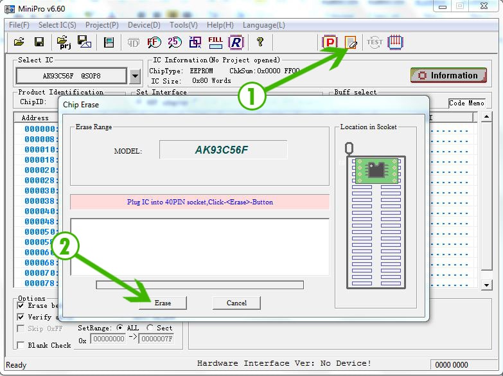This screenshot has height=376, width=503.
Task: Click the AK93C56F model field
Action: tap(224, 150)
